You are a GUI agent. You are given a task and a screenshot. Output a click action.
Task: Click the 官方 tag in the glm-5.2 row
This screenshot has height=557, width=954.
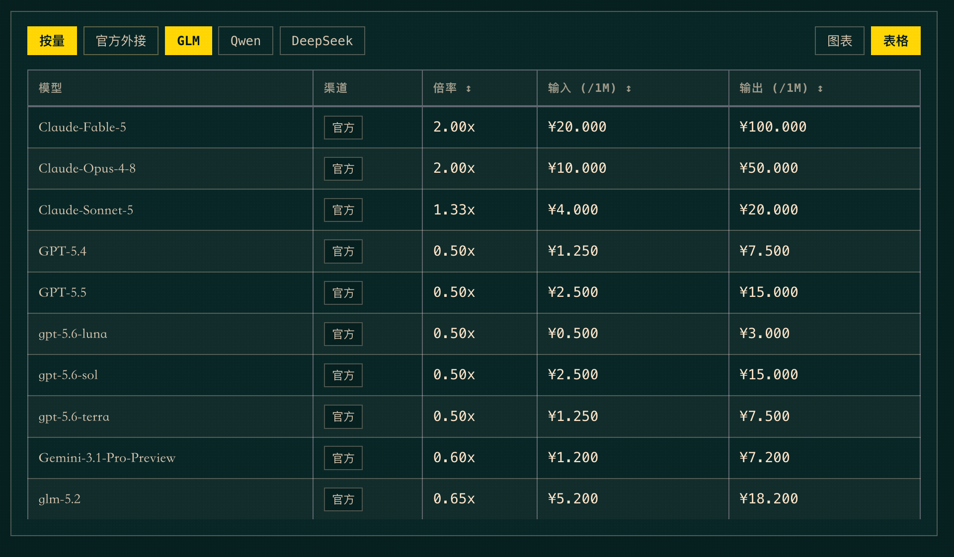click(x=343, y=499)
